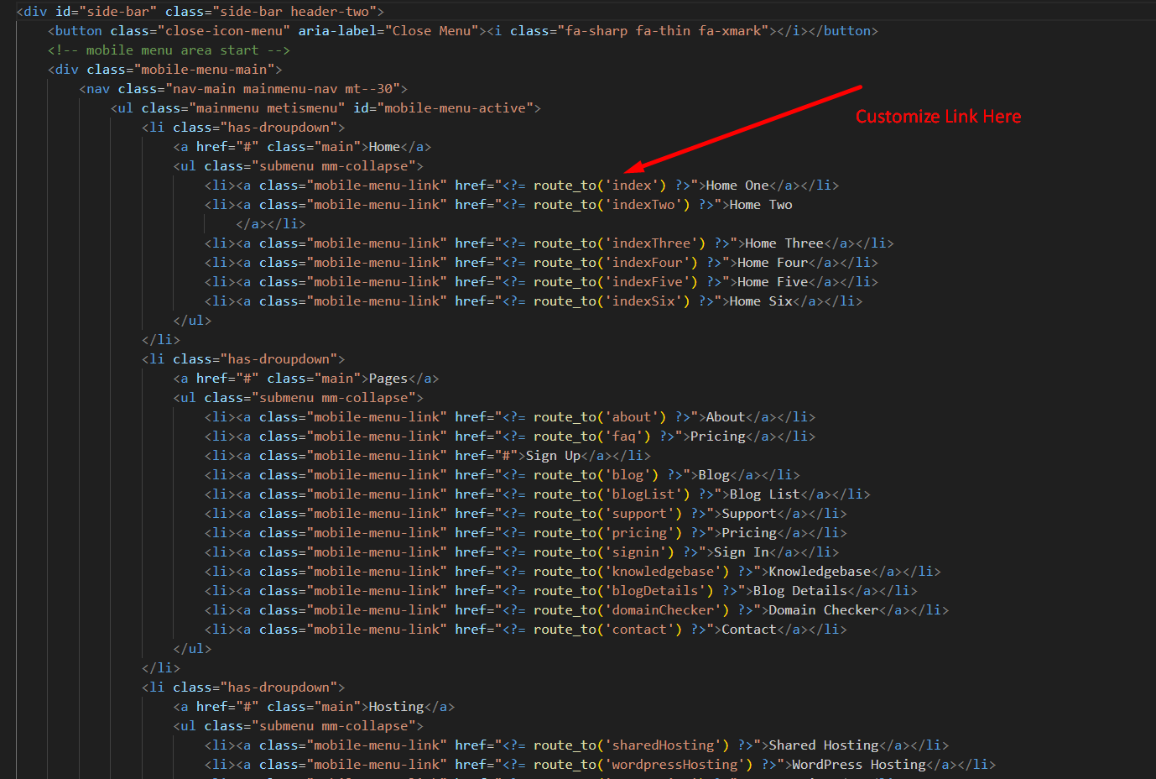Click the "Close Menu" aria-label value
This screenshot has height=779, width=1156.
pyautogui.click(x=431, y=31)
